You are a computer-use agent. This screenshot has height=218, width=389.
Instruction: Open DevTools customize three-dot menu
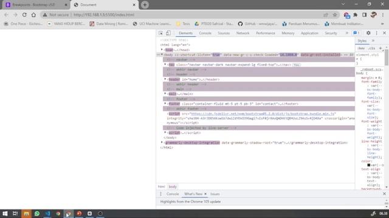point(376,33)
